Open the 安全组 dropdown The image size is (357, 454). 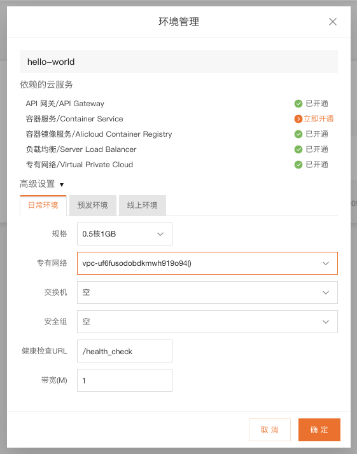(x=207, y=322)
